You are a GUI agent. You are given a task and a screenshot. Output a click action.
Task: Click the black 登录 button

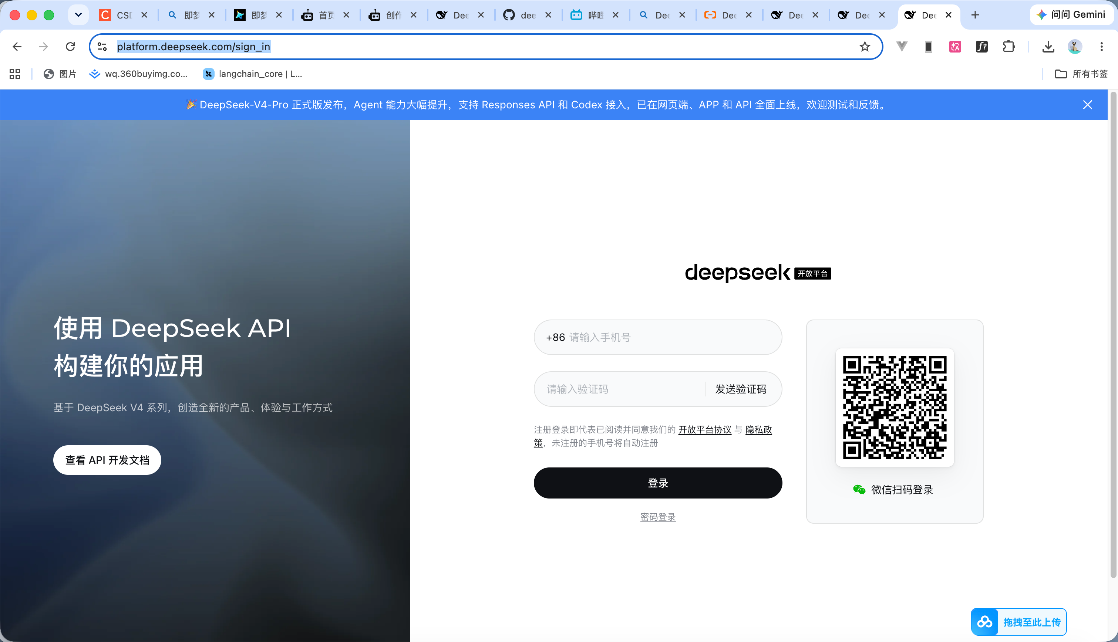point(658,483)
